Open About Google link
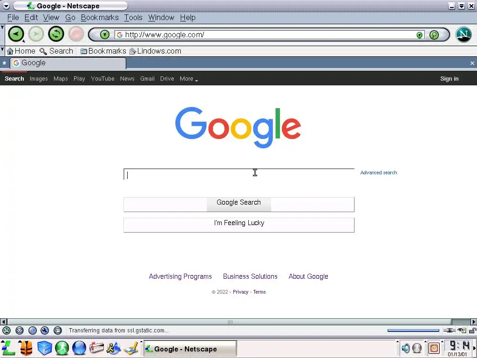 (308, 276)
